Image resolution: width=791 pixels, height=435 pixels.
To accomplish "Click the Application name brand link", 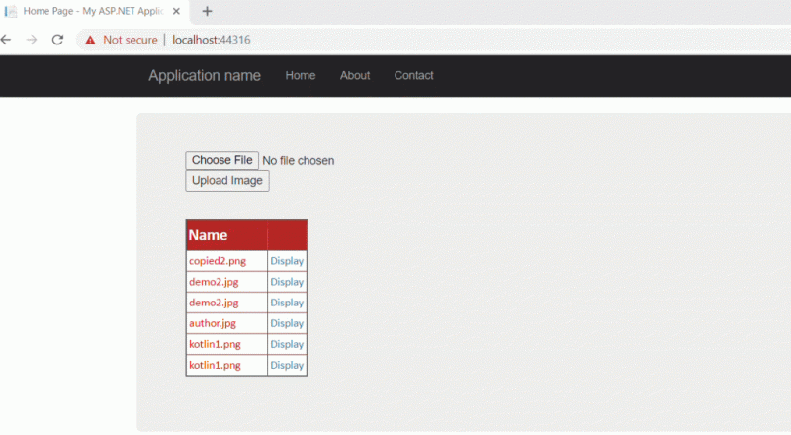I will (205, 76).
